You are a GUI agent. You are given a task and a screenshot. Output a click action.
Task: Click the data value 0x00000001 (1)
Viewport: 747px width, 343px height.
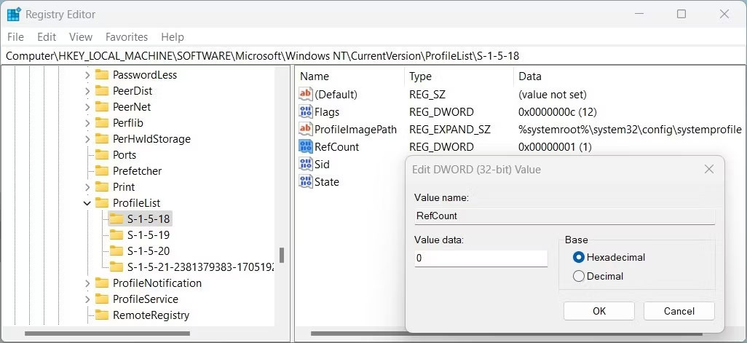tap(555, 146)
